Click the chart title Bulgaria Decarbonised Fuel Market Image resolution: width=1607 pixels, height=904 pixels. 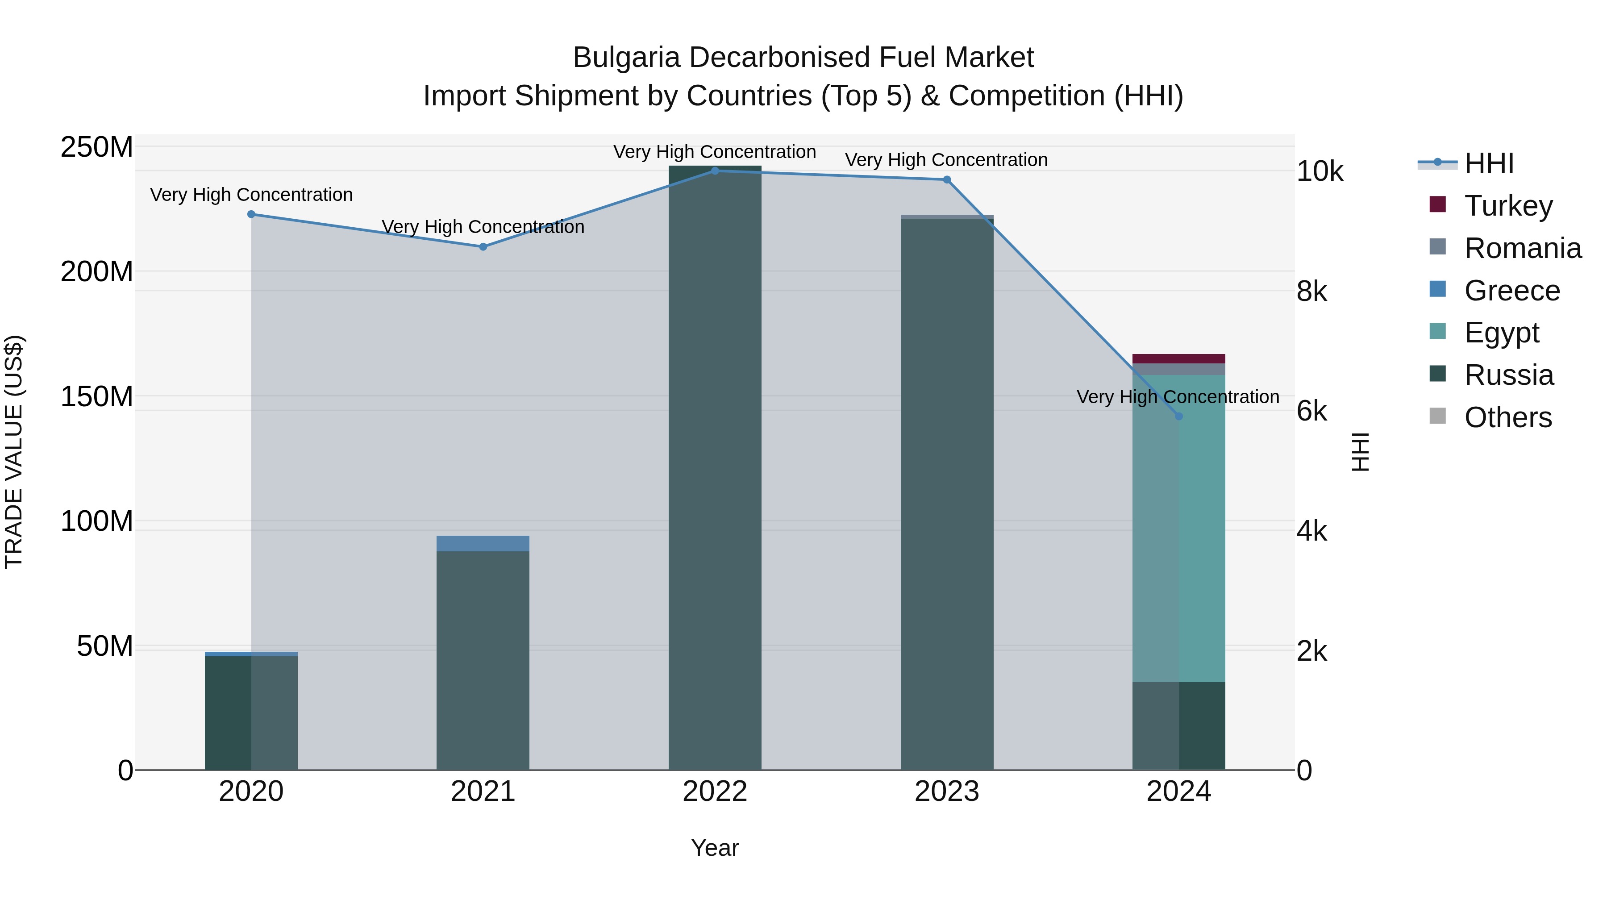click(x=803, y=58)
